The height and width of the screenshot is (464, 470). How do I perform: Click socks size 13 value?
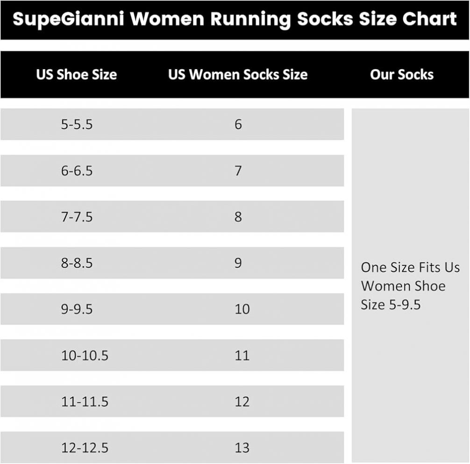pos(242,448)
